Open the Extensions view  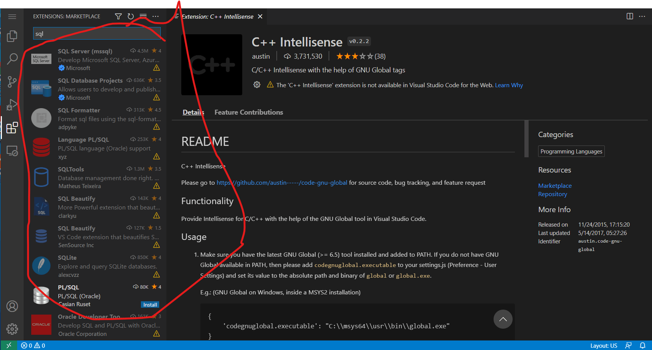coord(12,128)
